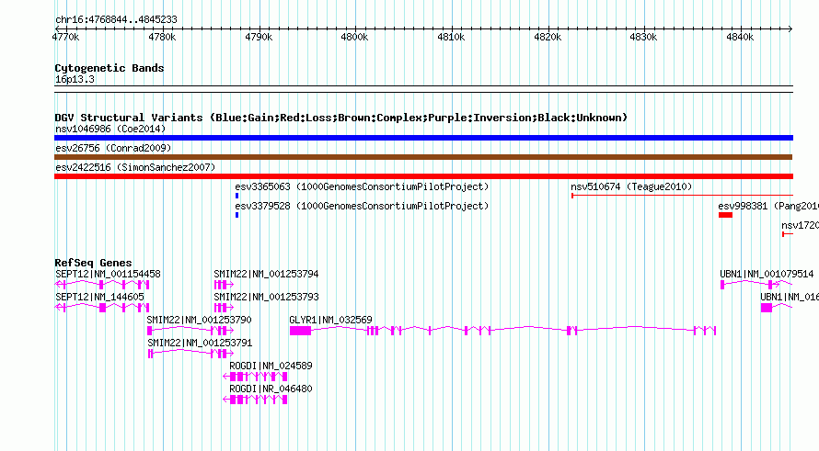Click the SEPT12|NM_144605 gene label

point(99,297)
